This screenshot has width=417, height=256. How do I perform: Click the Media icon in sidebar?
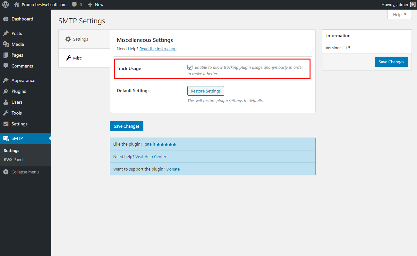[x=6, y=44]
